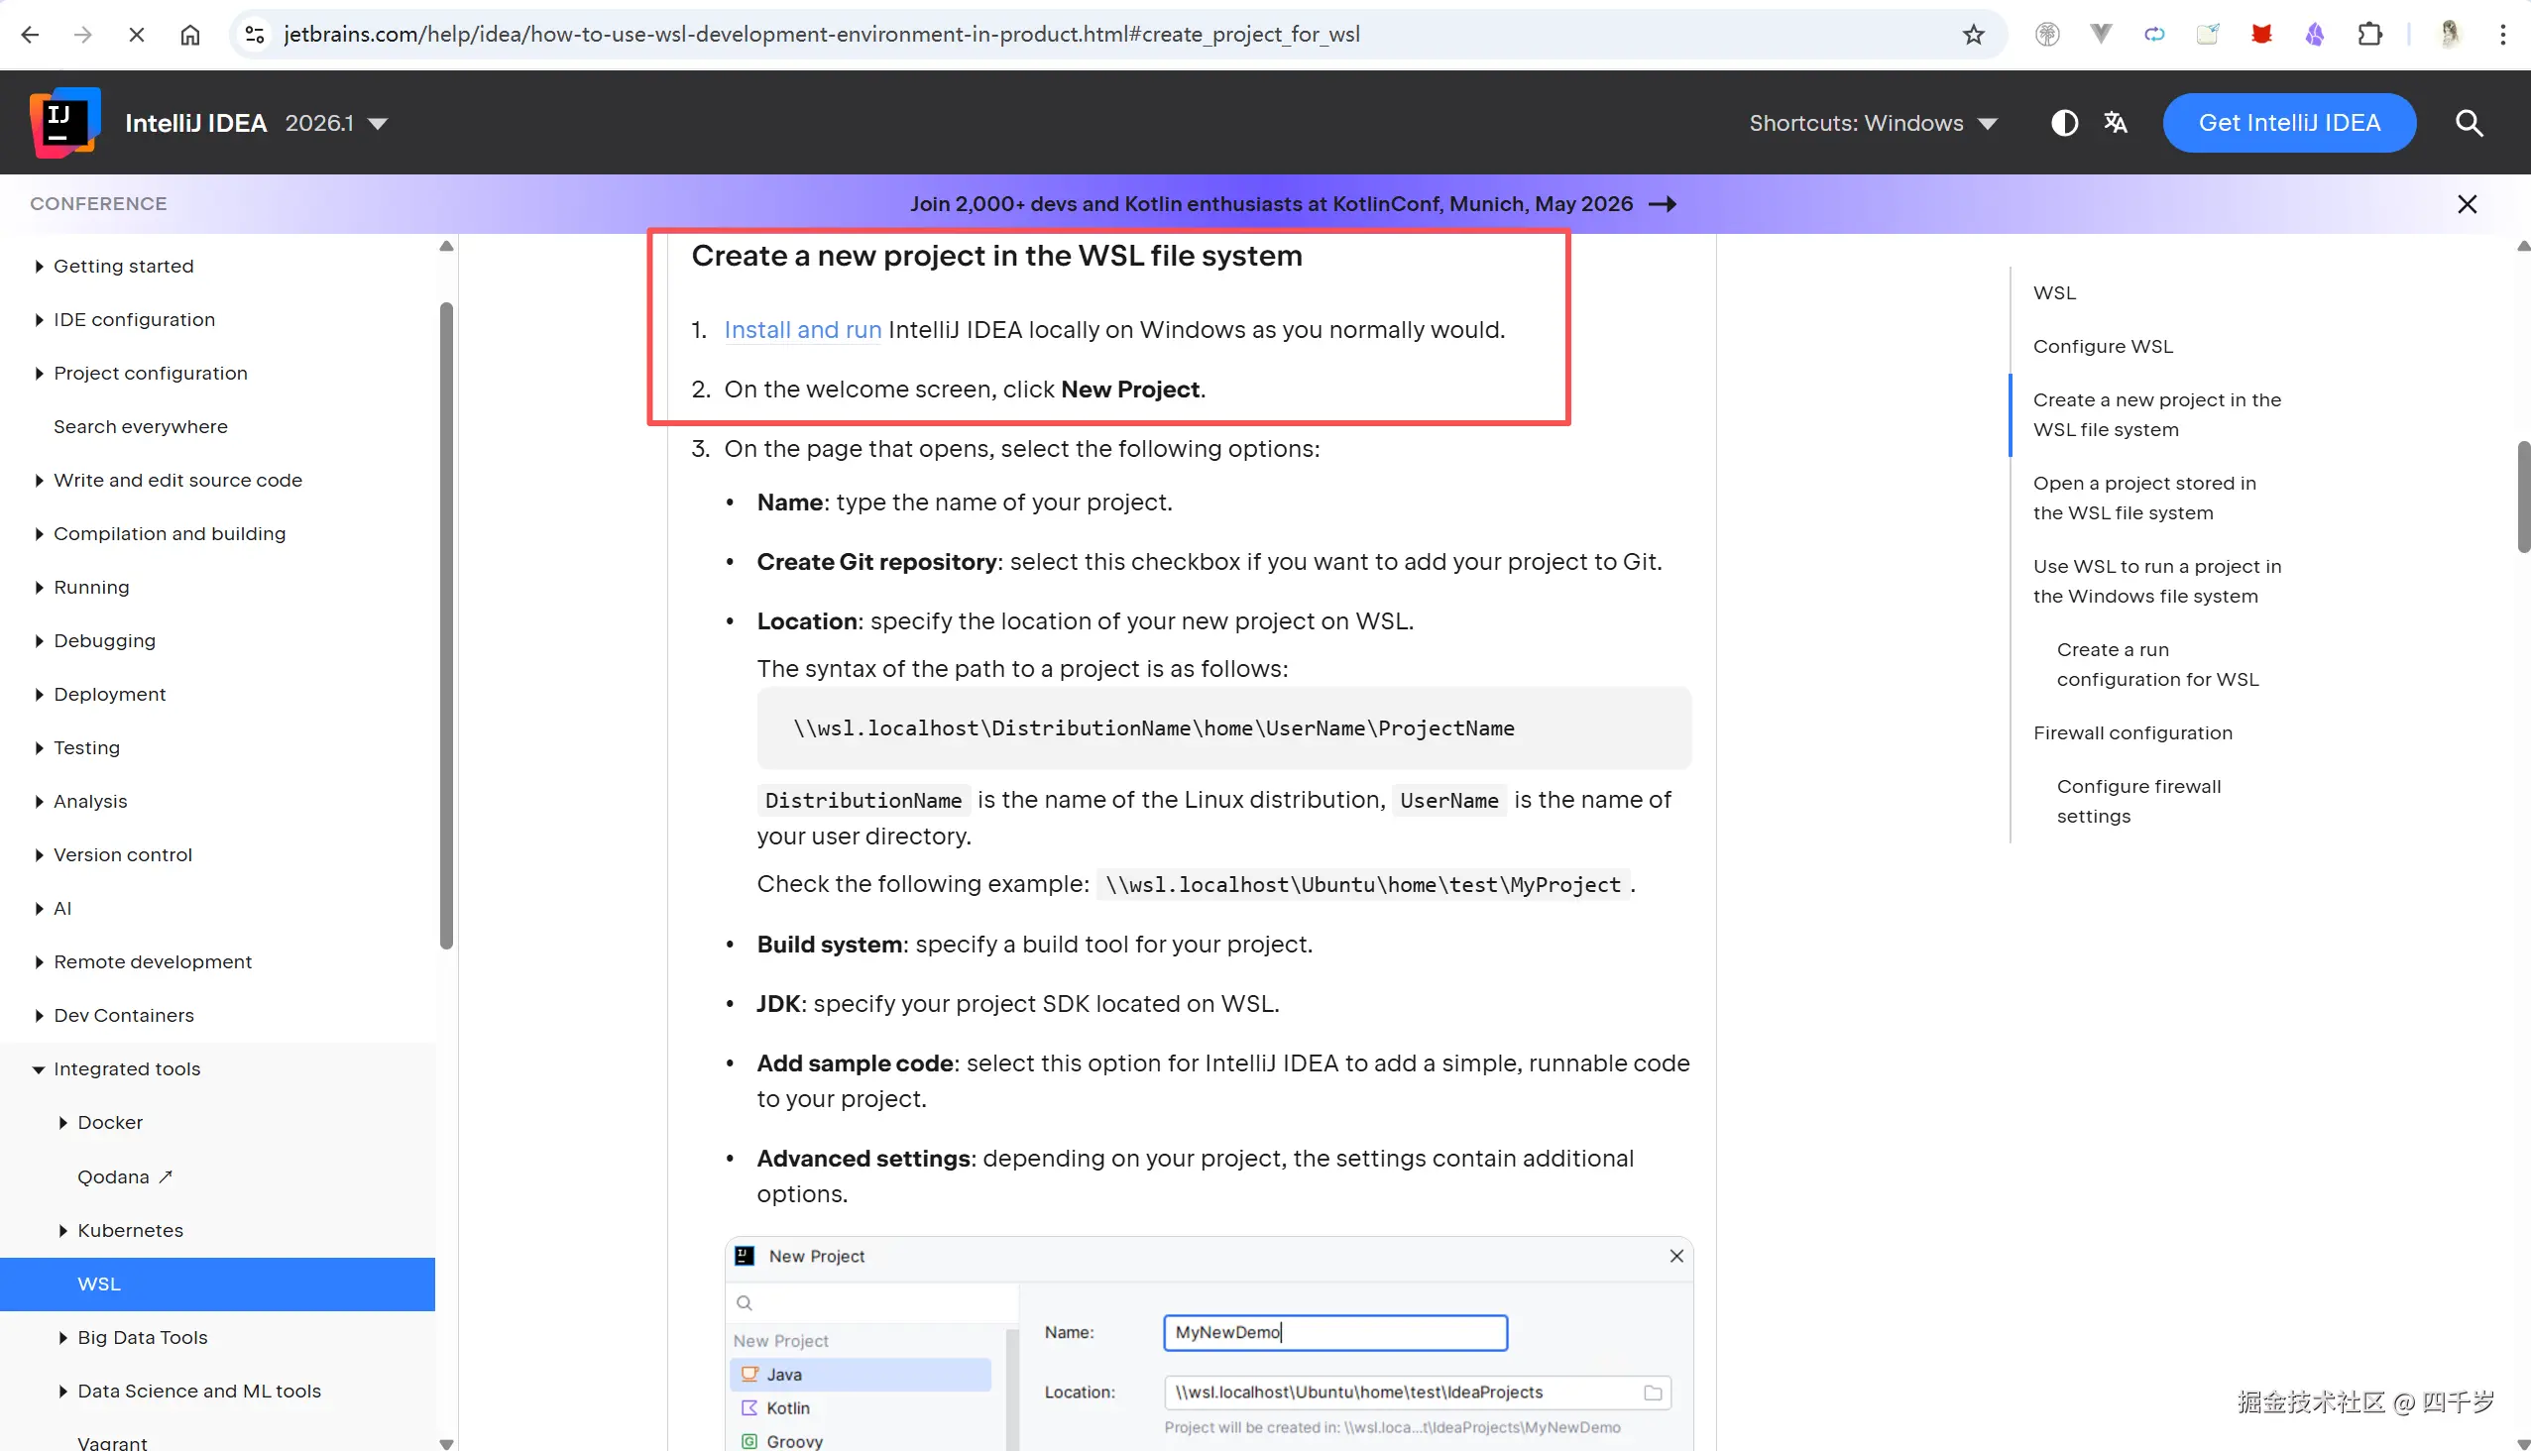Image resolution: width=2531 pixels, height=1451 pixels.
Task: Close the KotlinConf conference banner
Action: pos(2467,204)
